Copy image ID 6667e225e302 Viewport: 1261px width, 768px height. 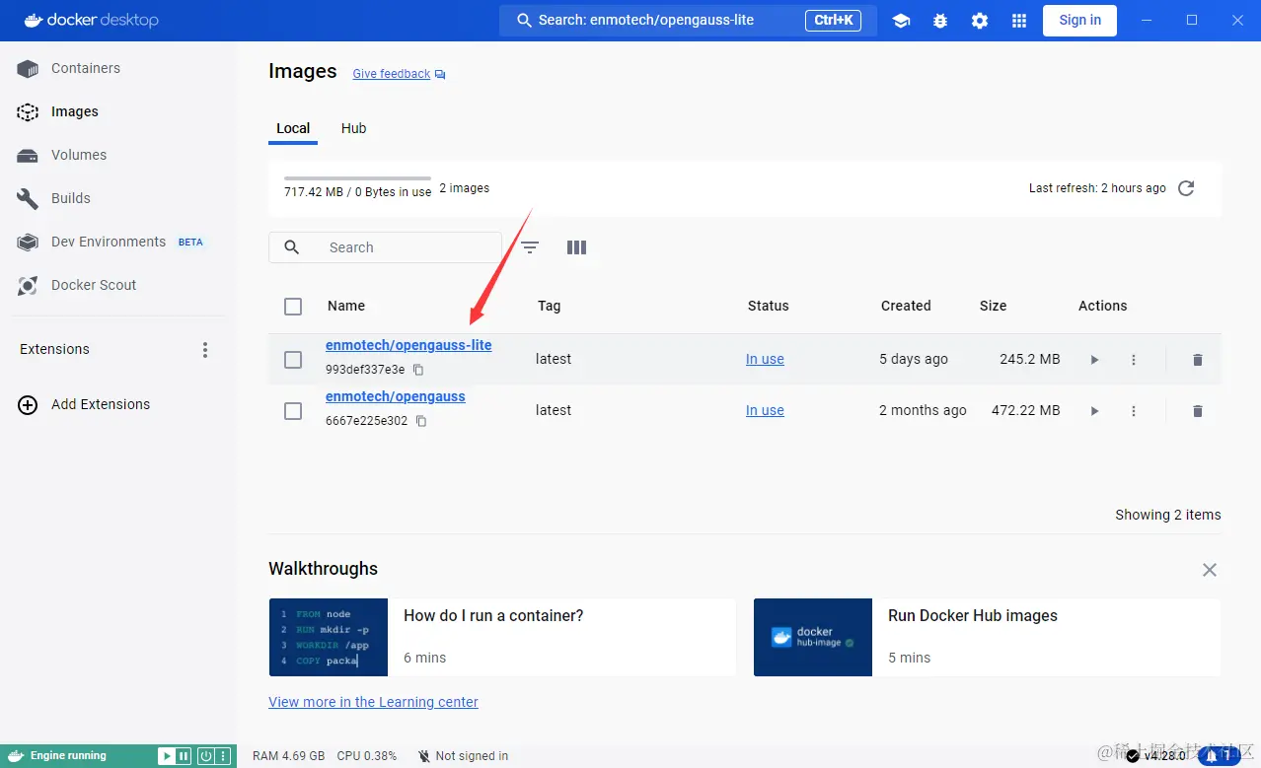click(x=421, y=421)
